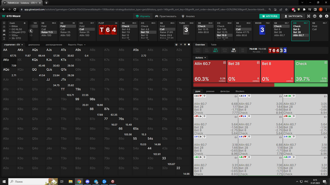Open a new browser tab

(46, 3)
